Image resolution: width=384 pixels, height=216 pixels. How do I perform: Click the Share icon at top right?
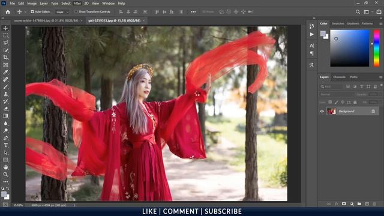click(379, 12)
